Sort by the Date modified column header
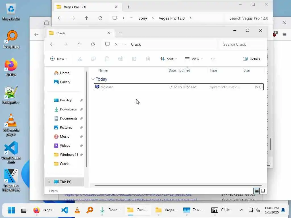Screen dimensions: 291x218 pyautogui.click(x=179, y=70)
